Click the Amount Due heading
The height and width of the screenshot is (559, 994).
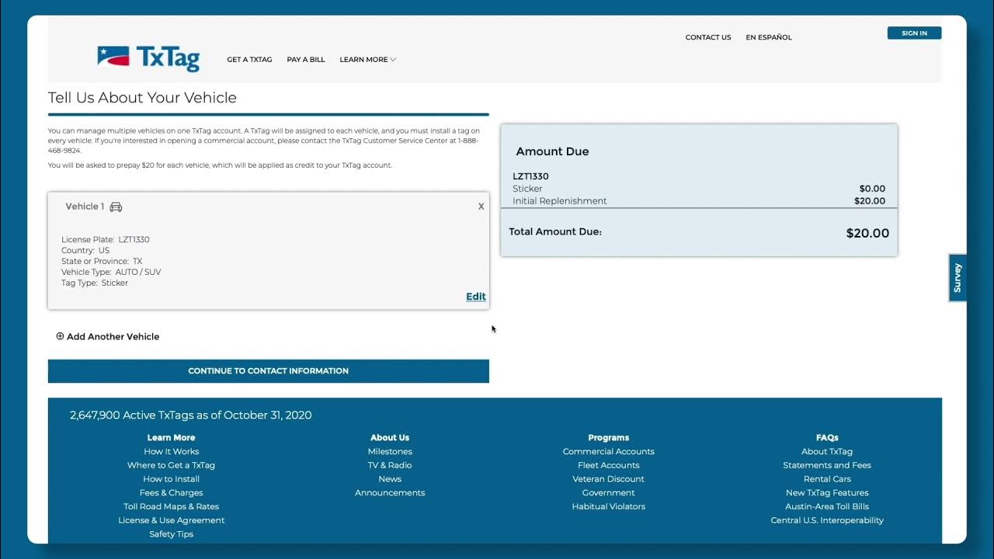click(x=552, y=151)
